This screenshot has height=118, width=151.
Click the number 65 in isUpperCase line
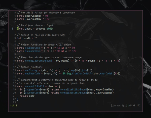59,48
